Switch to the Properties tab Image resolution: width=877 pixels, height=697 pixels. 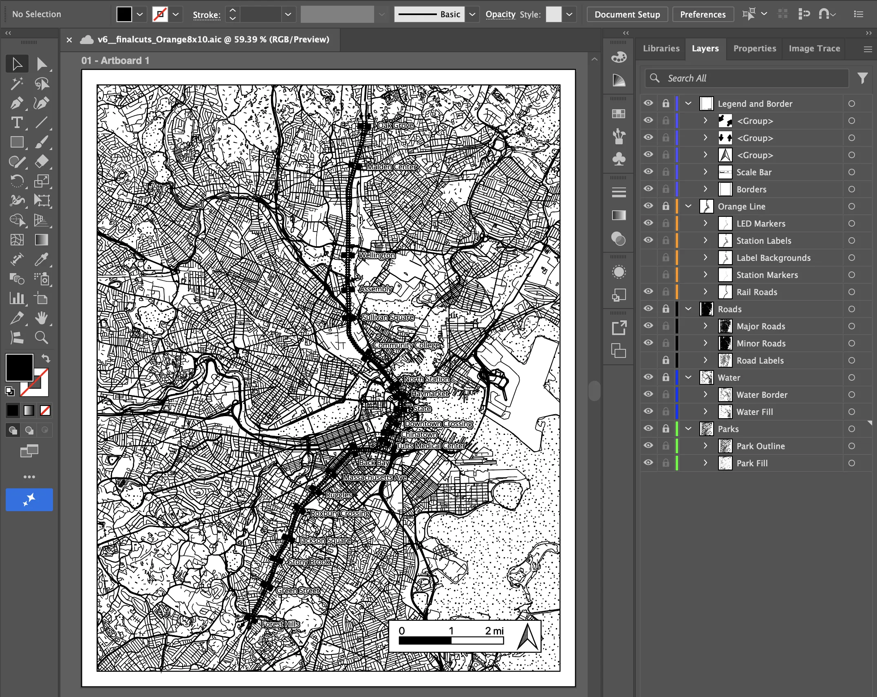755,49
